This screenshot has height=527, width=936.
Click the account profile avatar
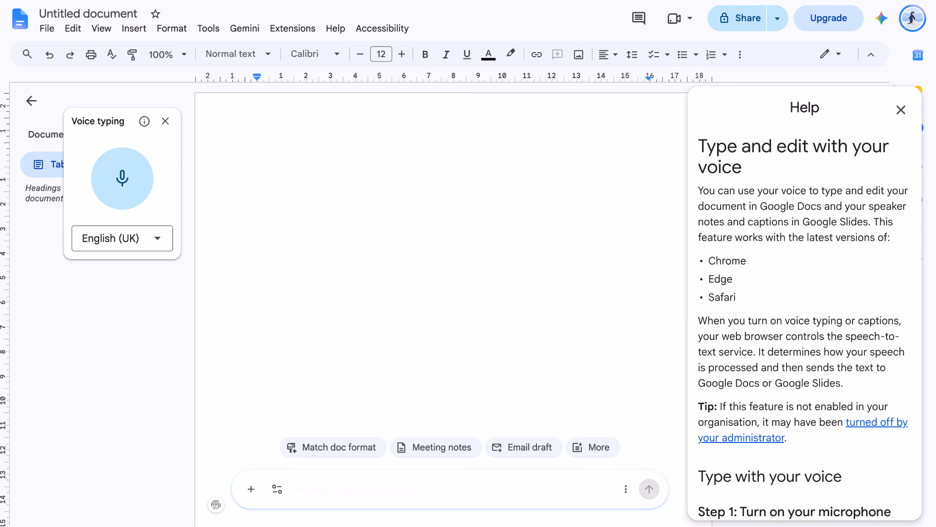912,18
